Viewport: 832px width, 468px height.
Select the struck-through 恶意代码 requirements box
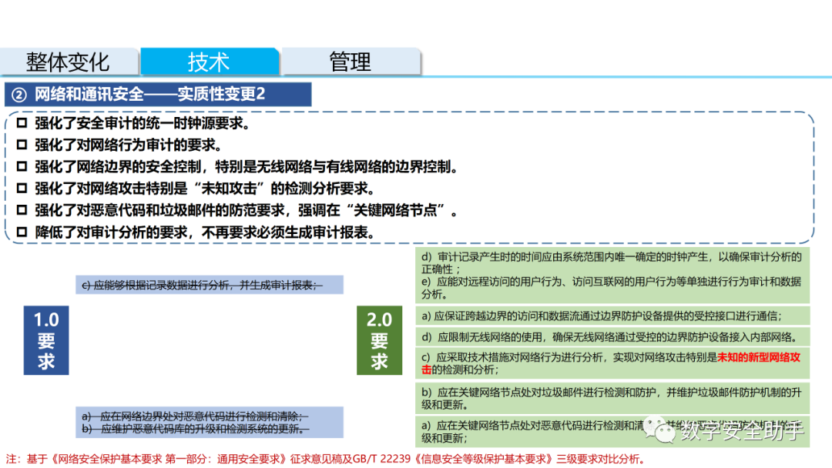(x=209, y=422)
